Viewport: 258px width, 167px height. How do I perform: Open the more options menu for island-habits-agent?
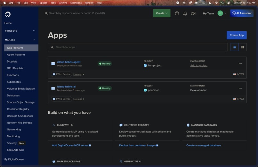(240, 64)
